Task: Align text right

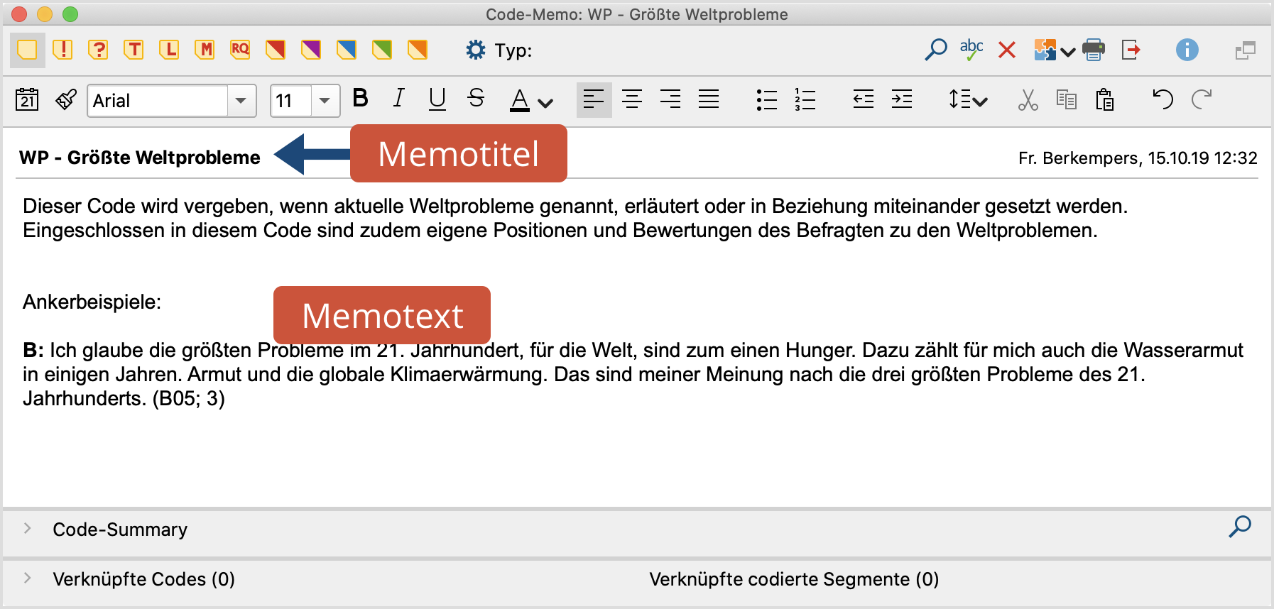Action: point(670,99)
